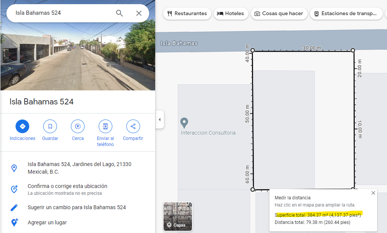387x233 pixels.
Task: Toggle satellite view via Capas thumbnail
Action: (178, 216)
